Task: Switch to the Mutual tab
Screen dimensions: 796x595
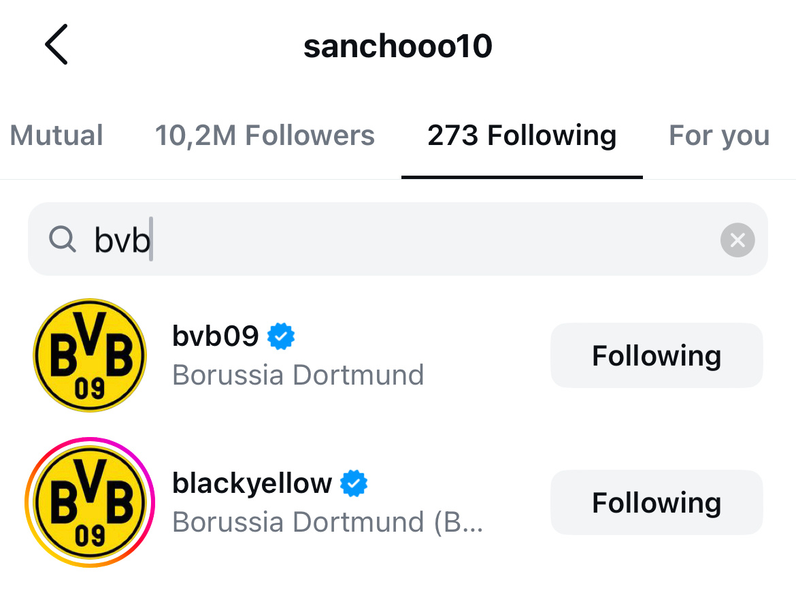Action: pos(56,135)
